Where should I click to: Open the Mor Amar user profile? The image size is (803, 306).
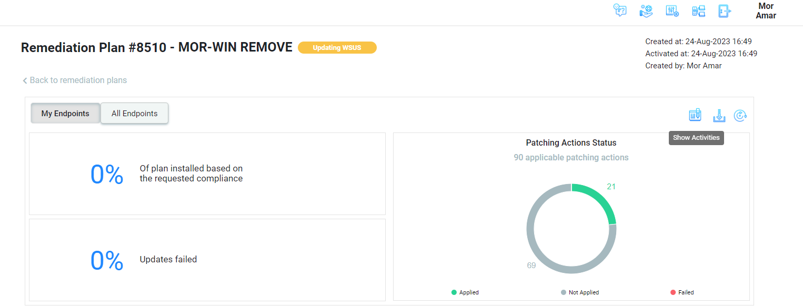click(x=766, y=11)
